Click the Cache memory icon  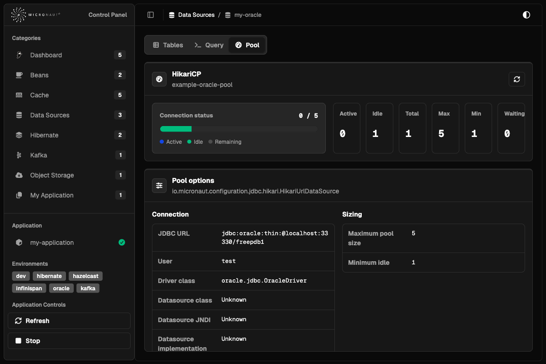(x=19, y=95)
